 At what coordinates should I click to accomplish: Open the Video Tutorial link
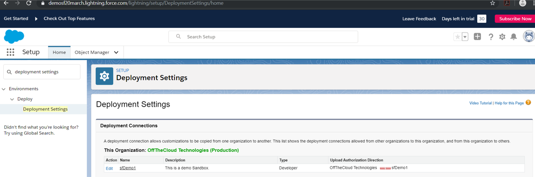tap(480, 103)
